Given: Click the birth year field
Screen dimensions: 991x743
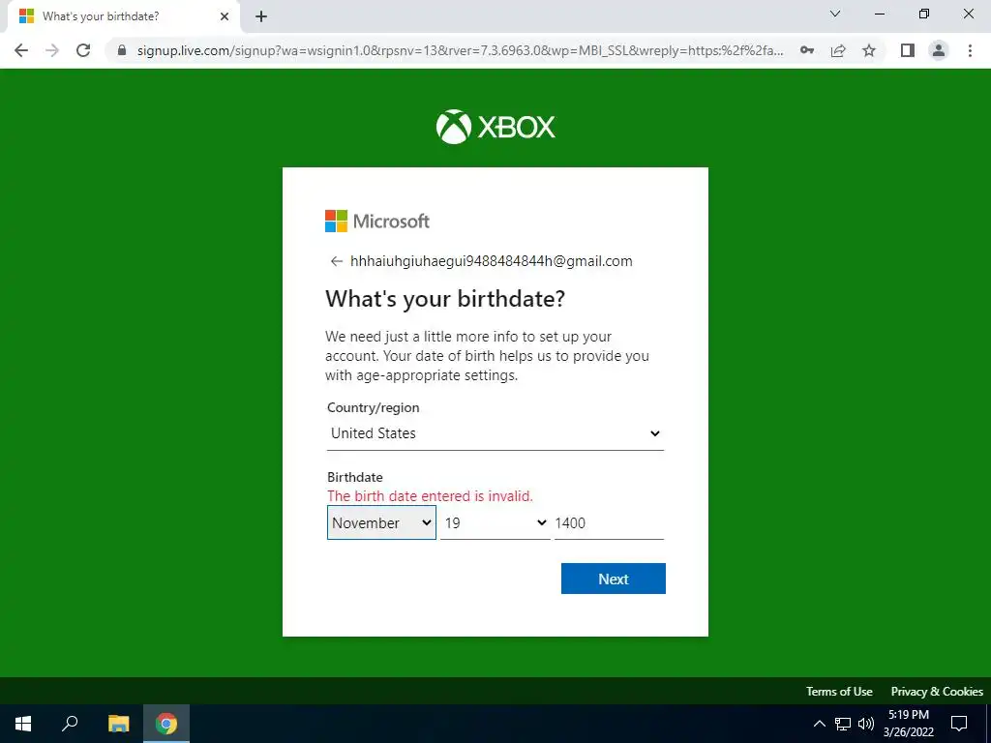Looking at the screenshot, I should coord(609,523).
